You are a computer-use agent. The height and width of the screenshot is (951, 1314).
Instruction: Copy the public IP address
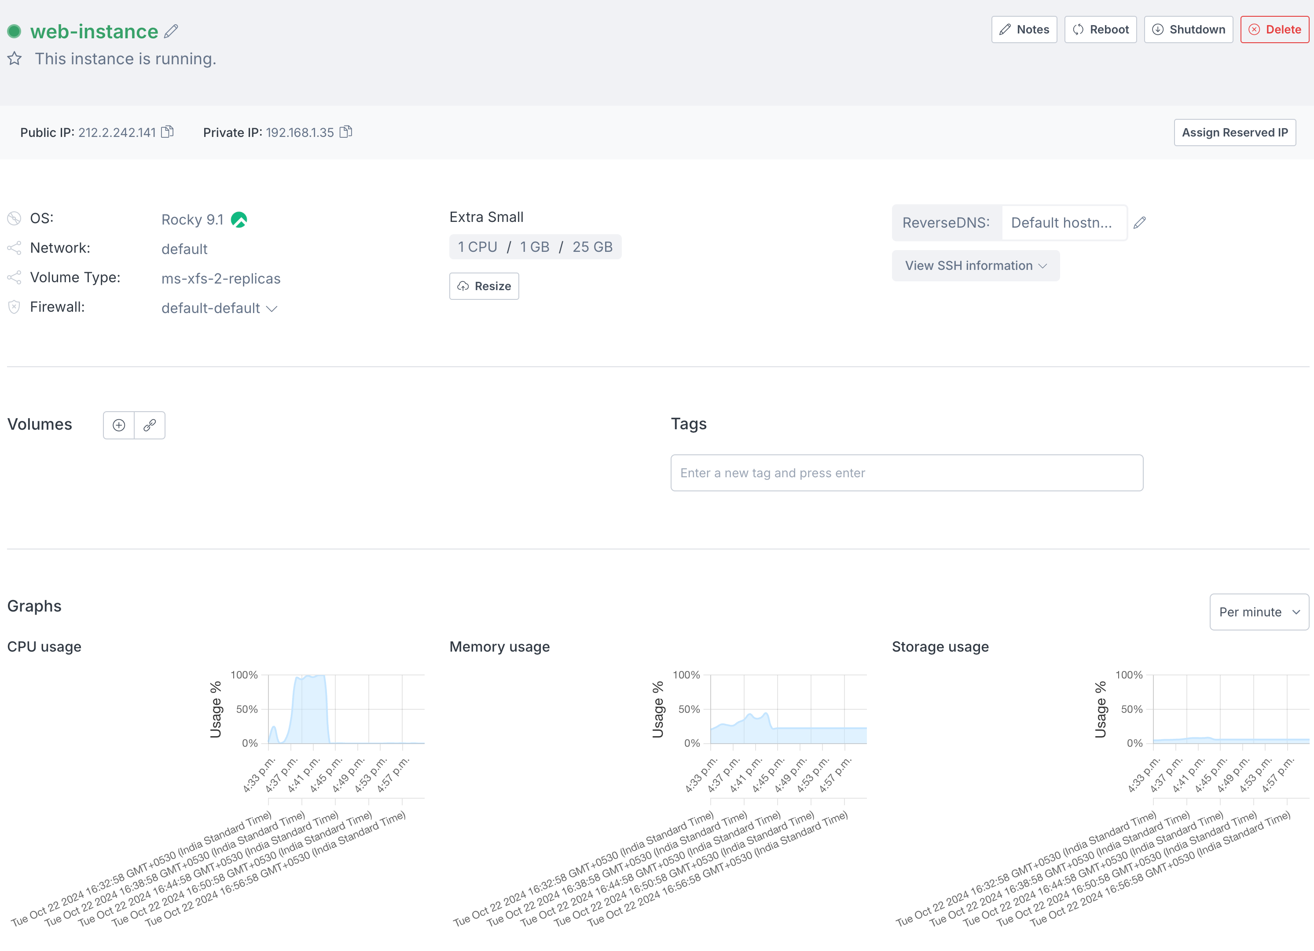tap(167, 132)
